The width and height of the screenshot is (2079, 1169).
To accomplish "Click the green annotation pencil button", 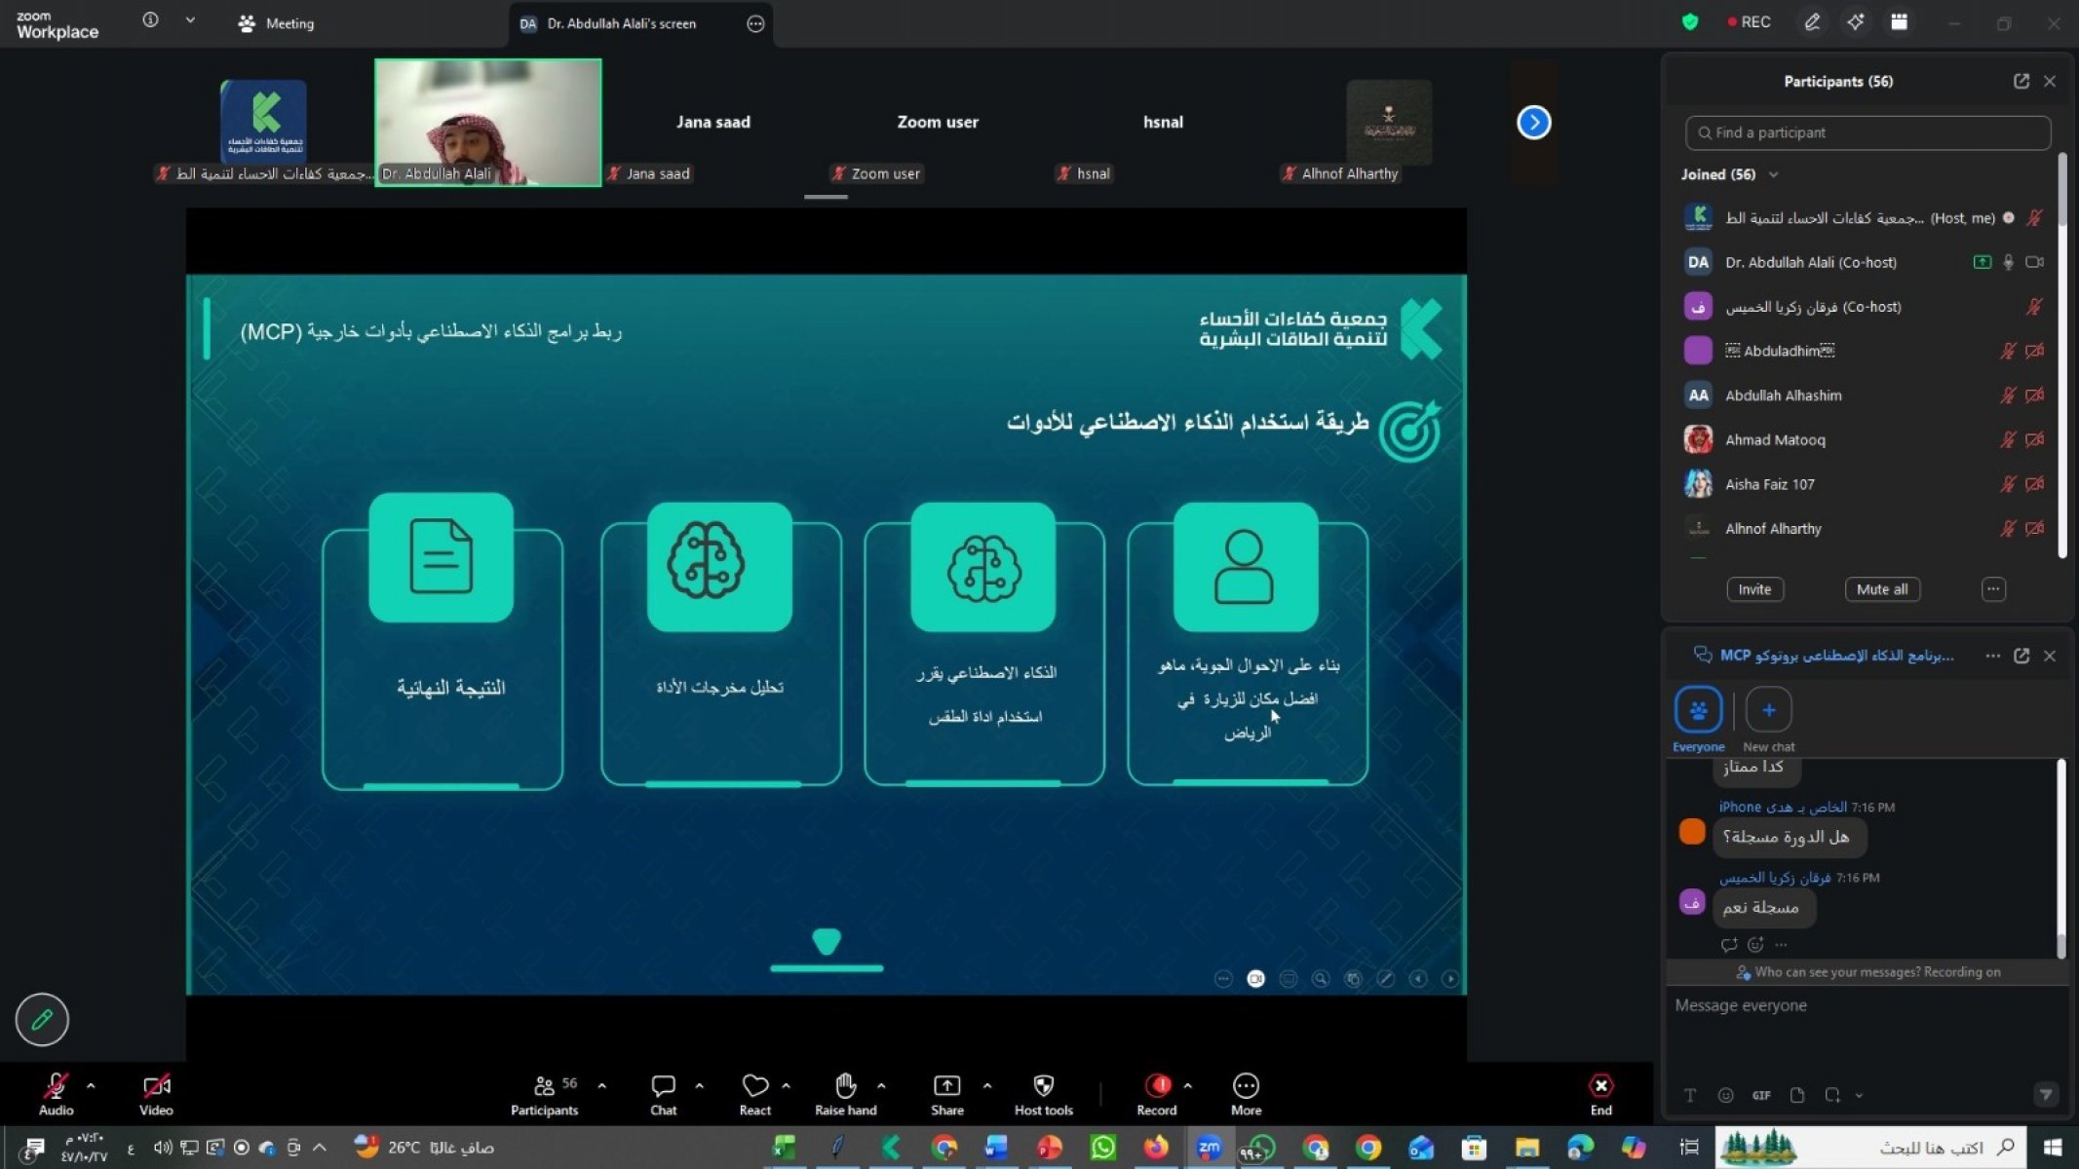I will coord(42,1019).
